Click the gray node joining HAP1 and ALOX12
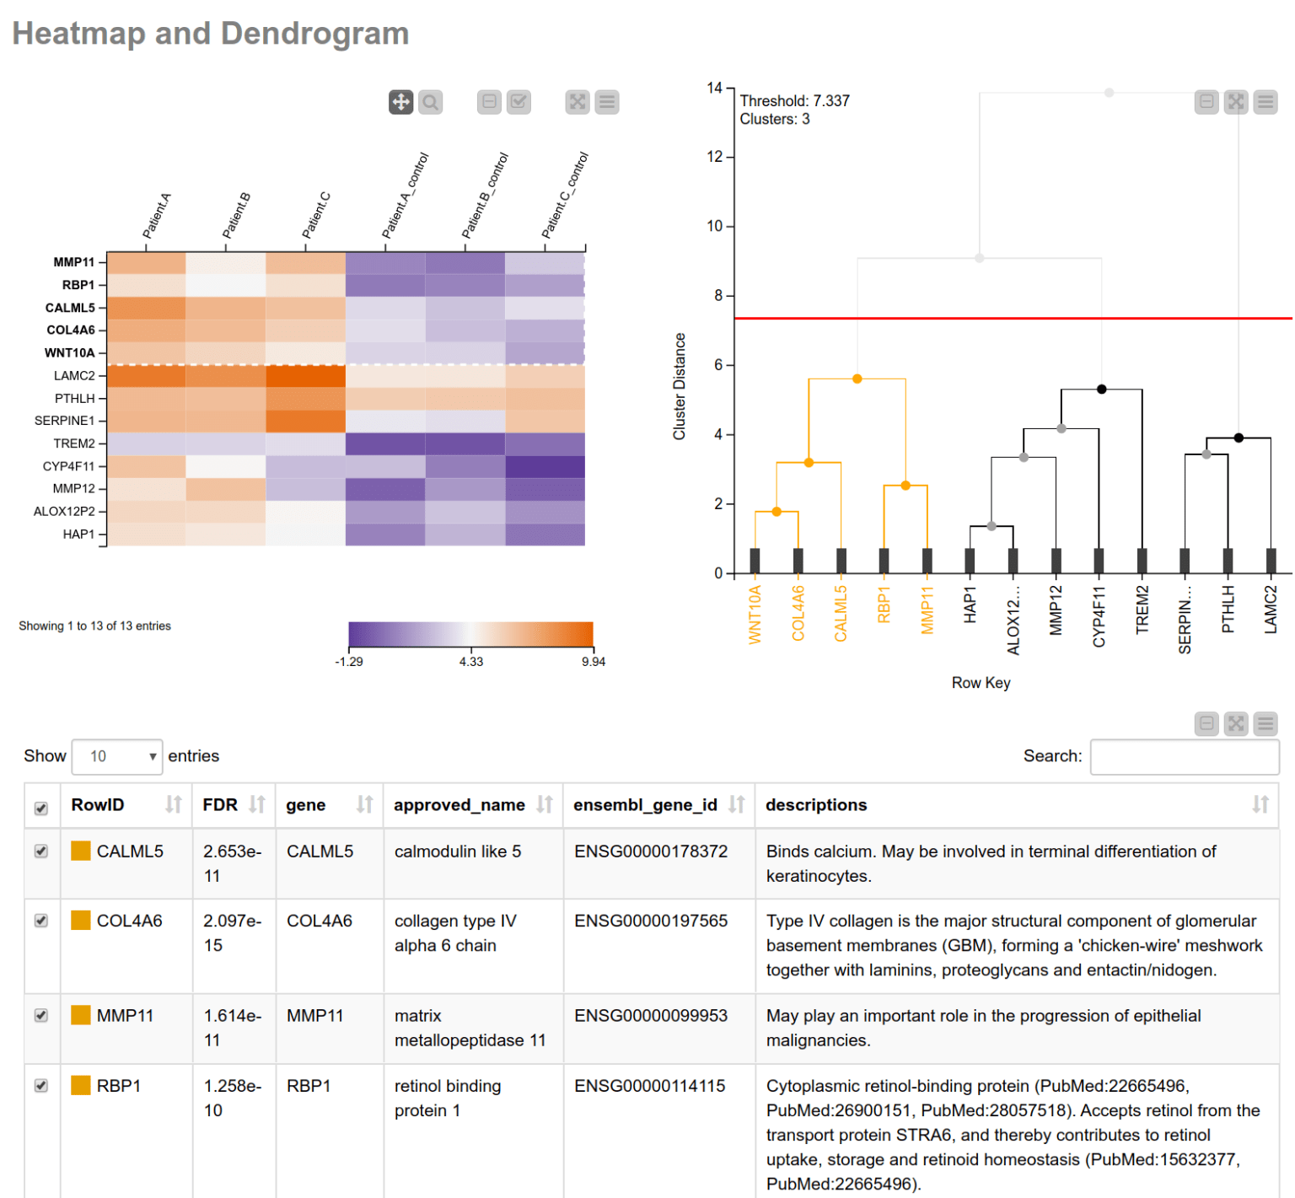The height and width of the screenshot is (1198, 1295). [x=991, y=526]
